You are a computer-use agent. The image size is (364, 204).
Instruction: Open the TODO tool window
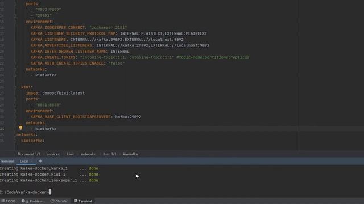(9, 201)
